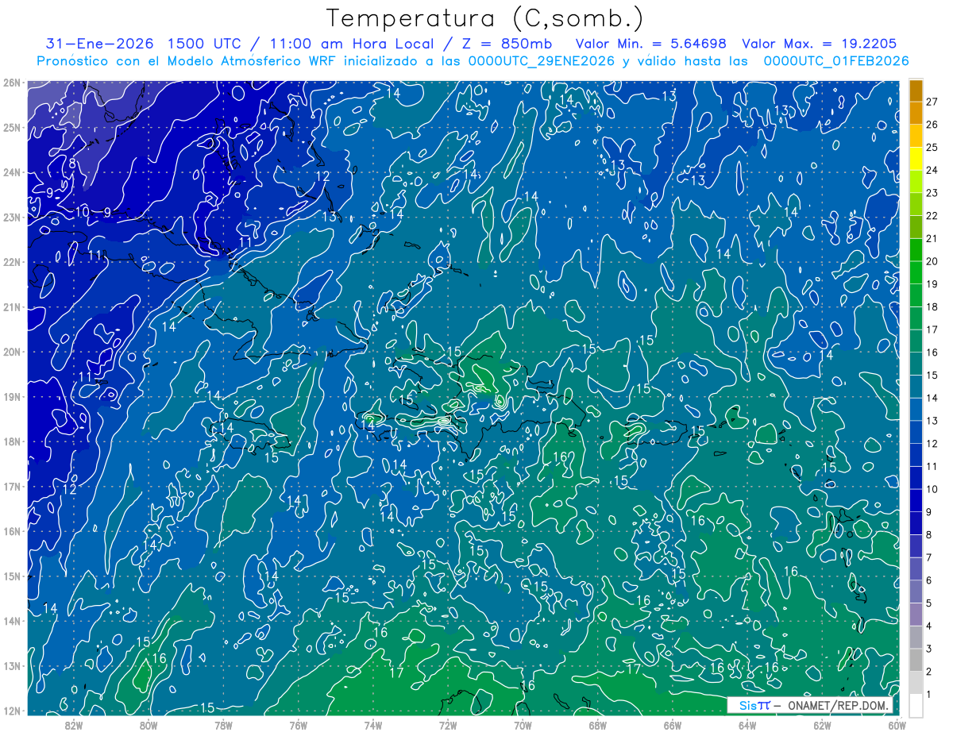The height and width of the screenshot is (736, 953).
Task: Click the color scale label '27'
Action: (932, 102)
